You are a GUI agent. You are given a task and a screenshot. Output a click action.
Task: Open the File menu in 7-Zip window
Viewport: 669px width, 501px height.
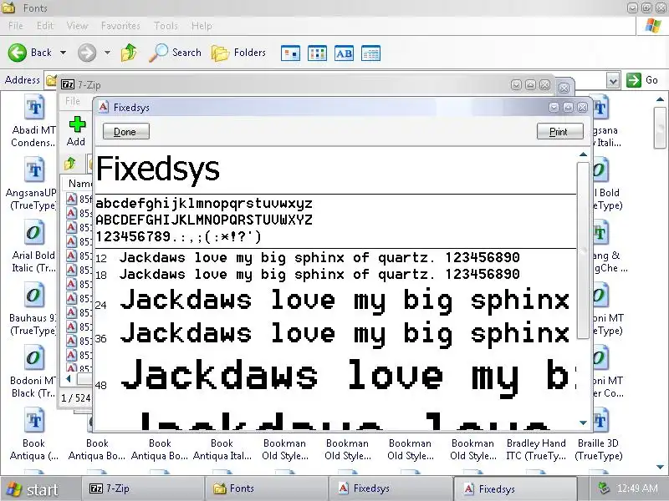(x=73, y=101)
